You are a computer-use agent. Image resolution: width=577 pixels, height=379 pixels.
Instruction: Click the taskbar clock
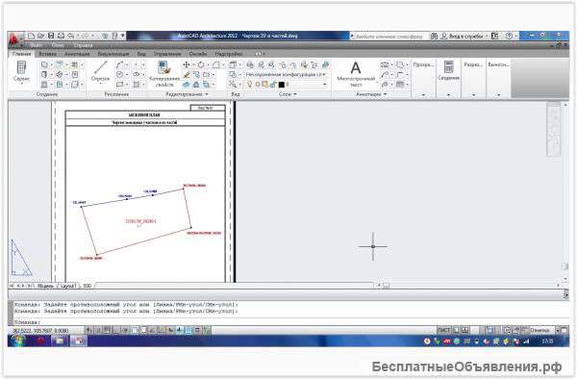(x=547, y=341)
